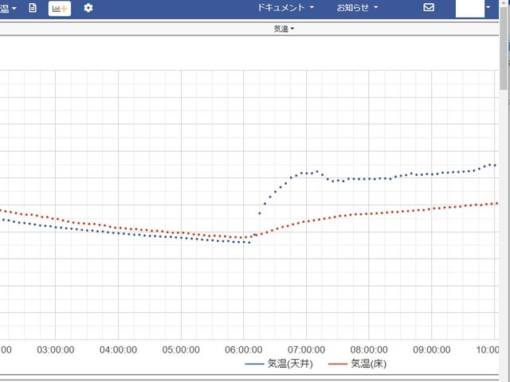Click the ceiling temperature peak near 07:00
The width and height of the screenshot is (510, 382).
[317, 171]
